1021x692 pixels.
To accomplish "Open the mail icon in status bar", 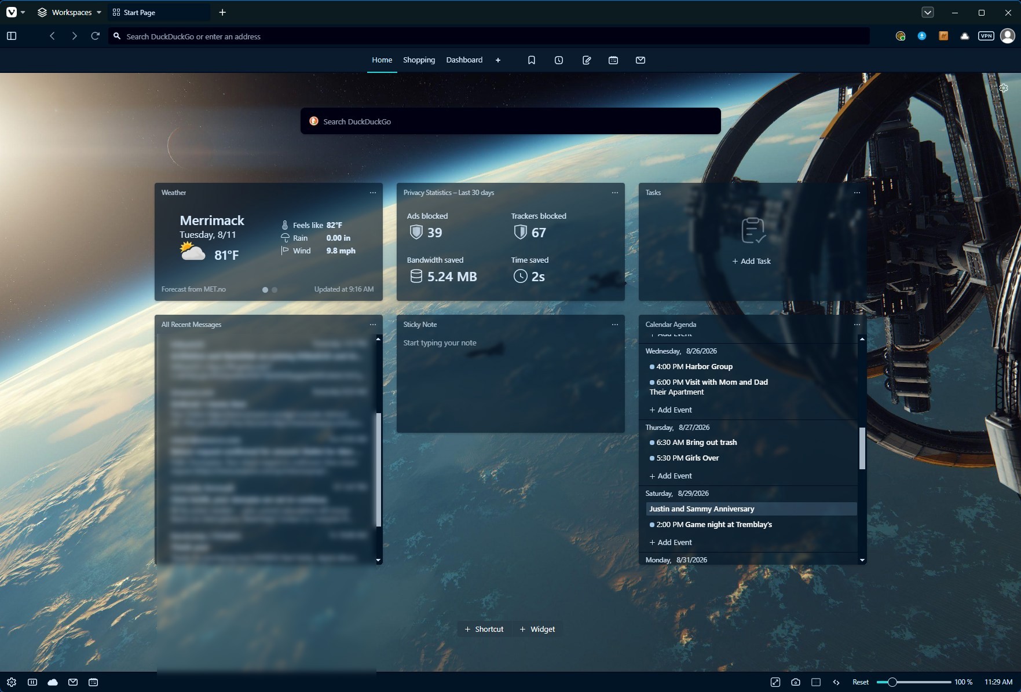I will (x=73, y=682).
